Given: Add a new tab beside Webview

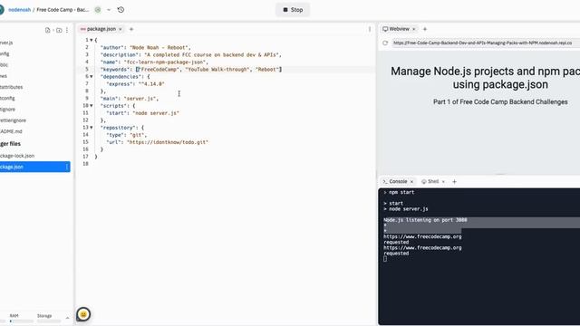Looking at the screenshot, I should [x=425, y=29].
